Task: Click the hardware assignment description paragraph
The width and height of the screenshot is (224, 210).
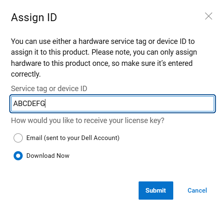Action: tap(104, 58)
